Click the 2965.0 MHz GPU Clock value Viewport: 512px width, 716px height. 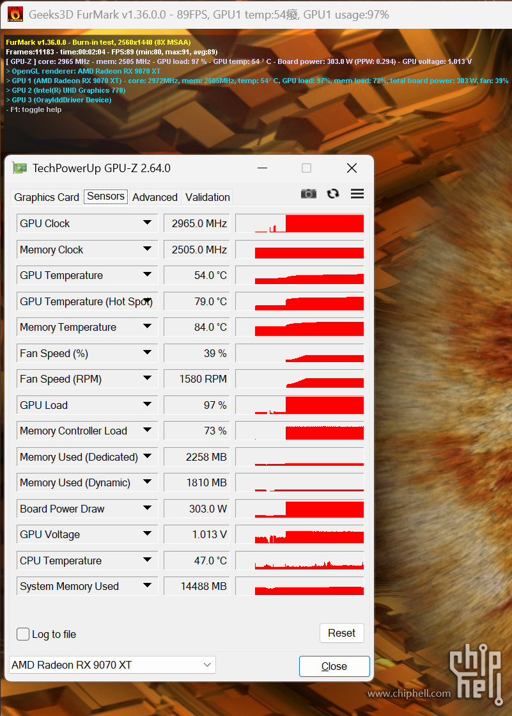[x=197, y=223]
